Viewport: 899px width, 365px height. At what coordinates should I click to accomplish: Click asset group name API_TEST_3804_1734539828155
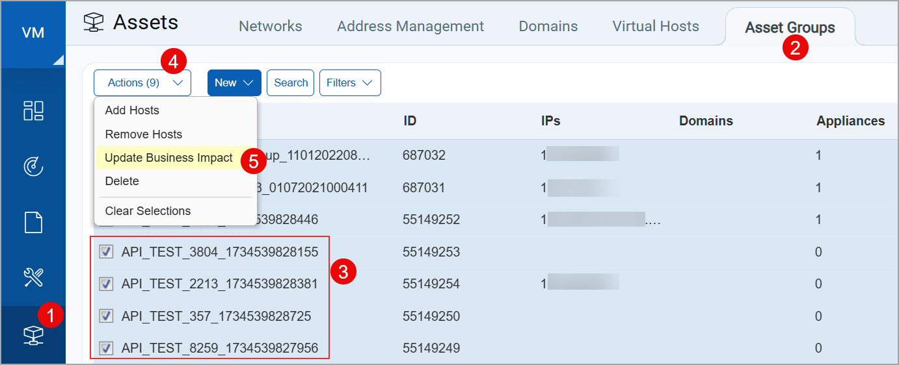click(x=220, y=252)
